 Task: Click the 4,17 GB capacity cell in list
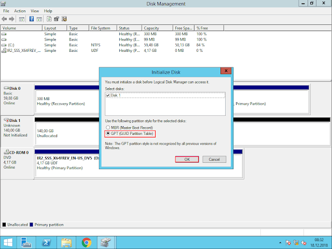[150, 50]
